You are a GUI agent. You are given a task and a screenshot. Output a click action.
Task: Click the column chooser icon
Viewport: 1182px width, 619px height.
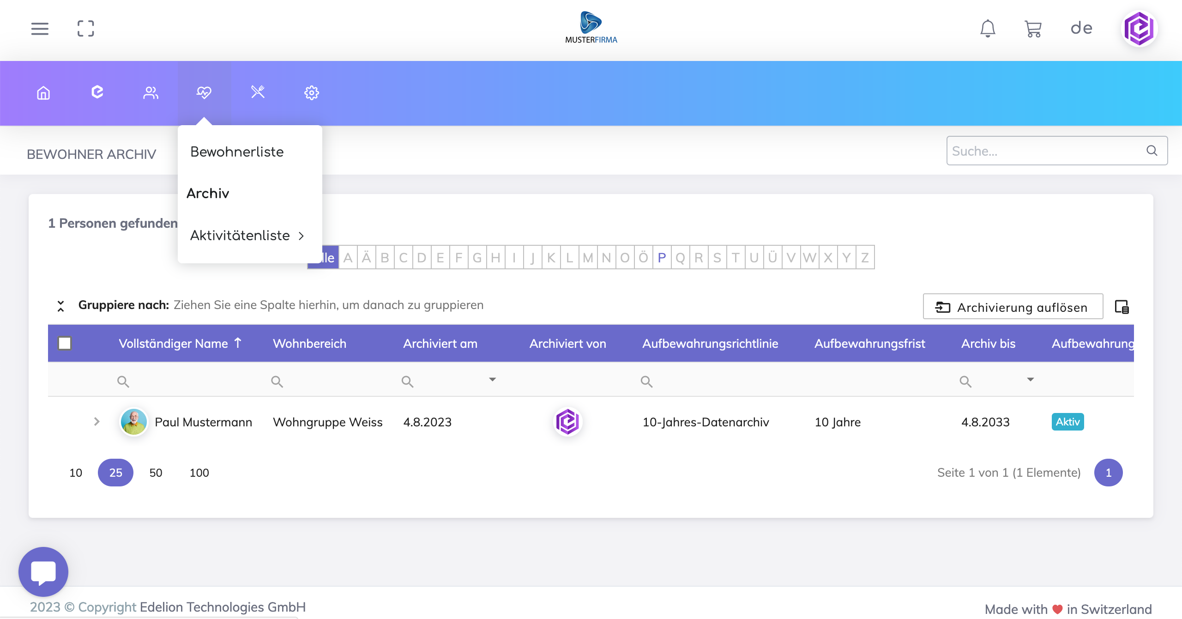1122,307
